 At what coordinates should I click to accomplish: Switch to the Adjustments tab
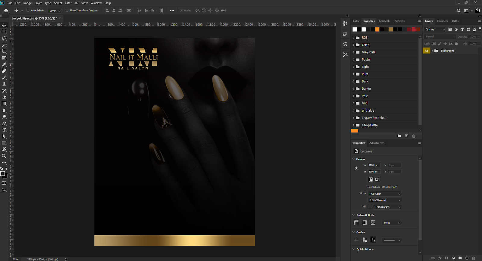coord(377,143)
